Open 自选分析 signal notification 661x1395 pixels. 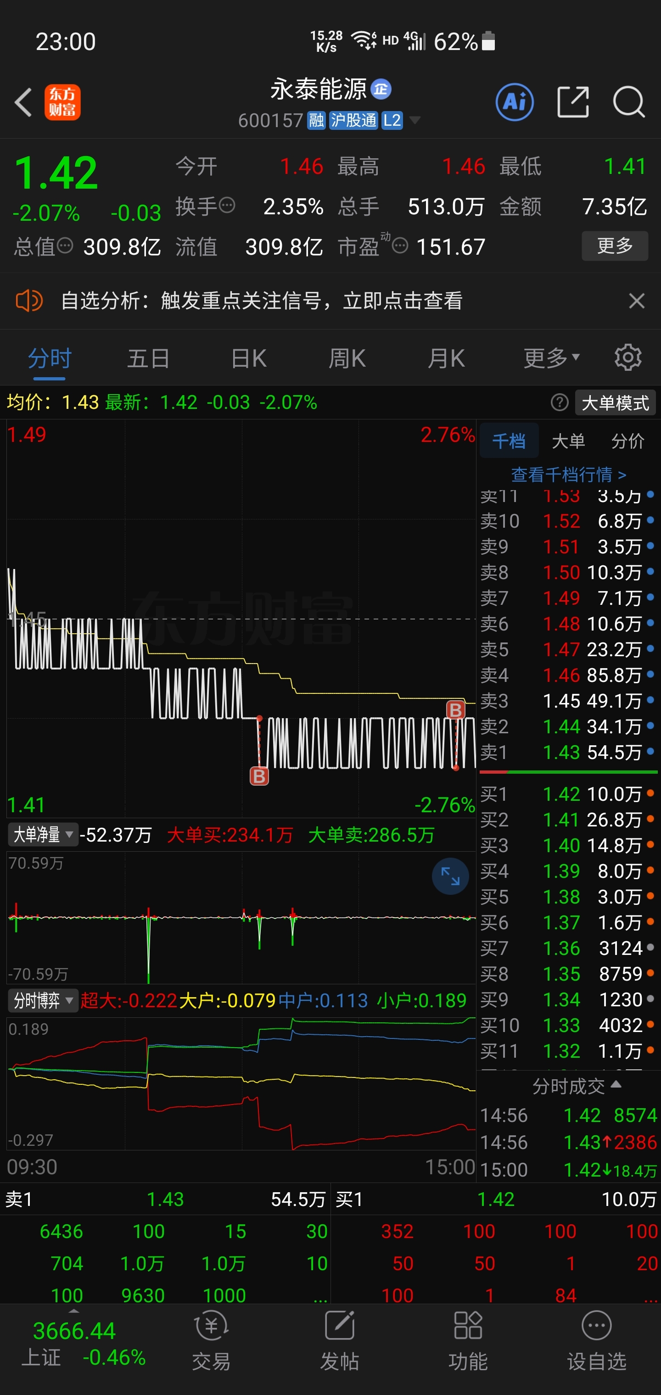(x=262, y=301)
